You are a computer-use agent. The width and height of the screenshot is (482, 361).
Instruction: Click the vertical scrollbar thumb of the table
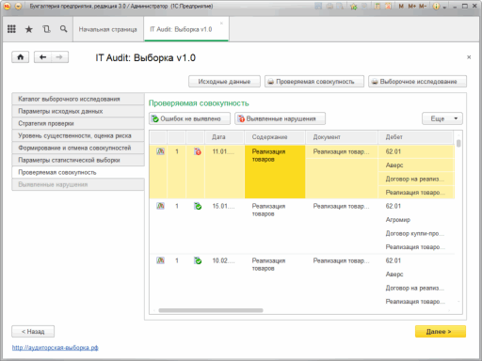[x=458, y=143]
